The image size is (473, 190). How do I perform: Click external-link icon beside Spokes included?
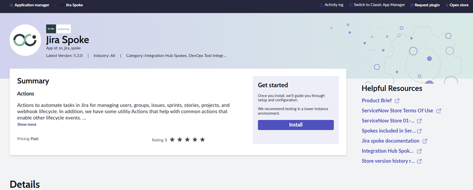419,131
